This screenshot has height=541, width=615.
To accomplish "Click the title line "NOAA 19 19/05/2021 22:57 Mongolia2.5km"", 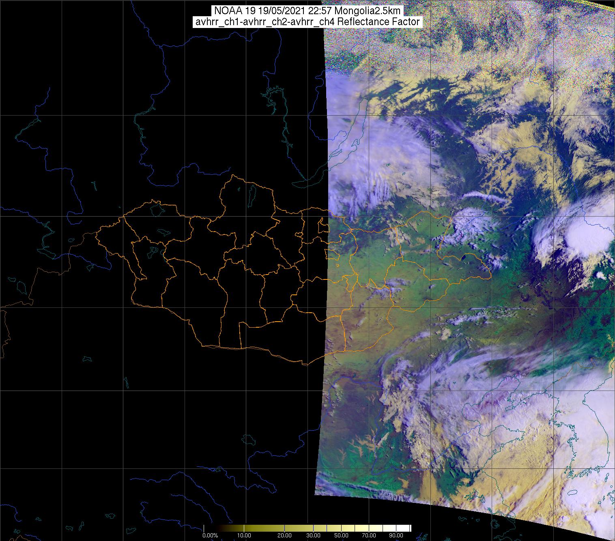I will pos(307,11).
